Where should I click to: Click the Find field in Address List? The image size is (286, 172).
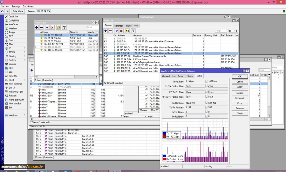pos(92,28)
